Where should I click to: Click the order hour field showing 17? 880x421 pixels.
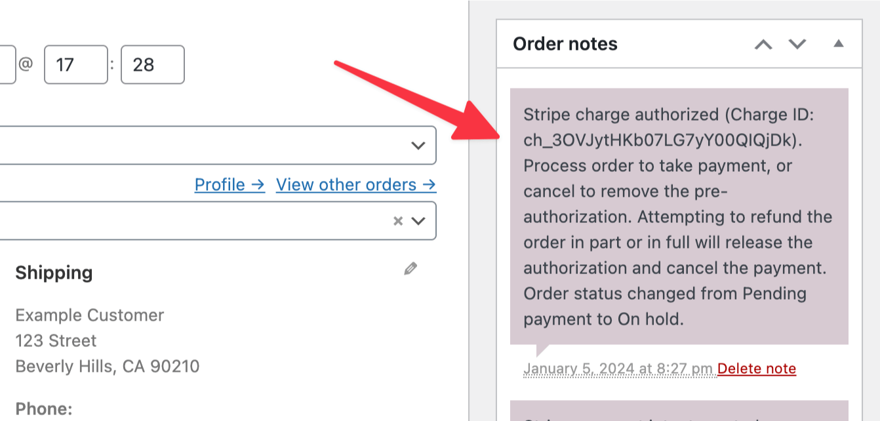(x=75, y=64)
